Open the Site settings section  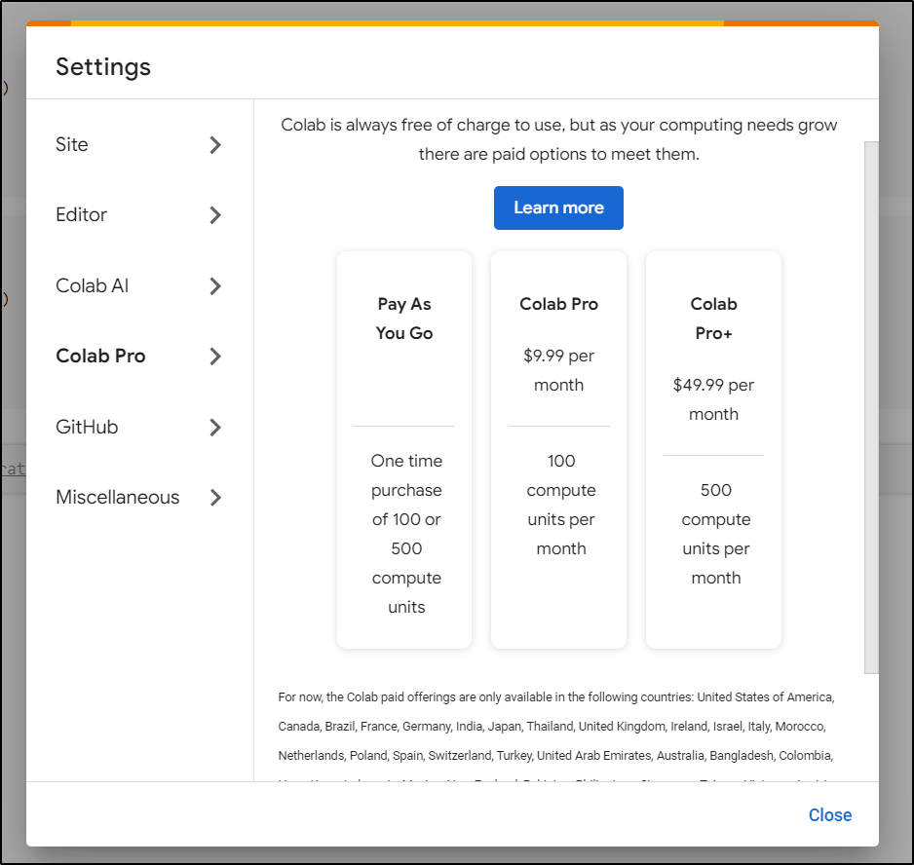click(139, 144)
